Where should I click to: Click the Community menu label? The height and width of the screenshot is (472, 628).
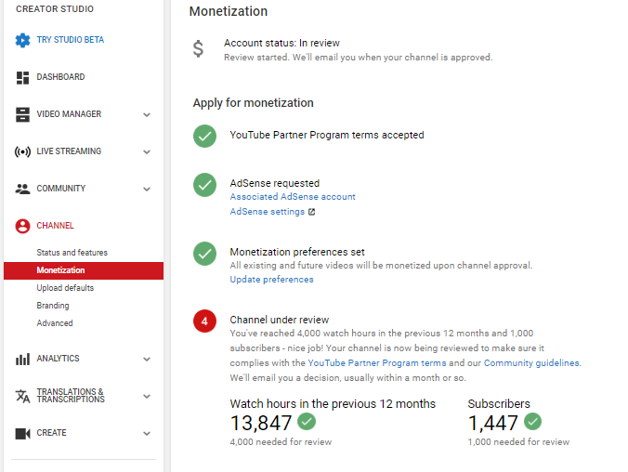pos(61,189)
